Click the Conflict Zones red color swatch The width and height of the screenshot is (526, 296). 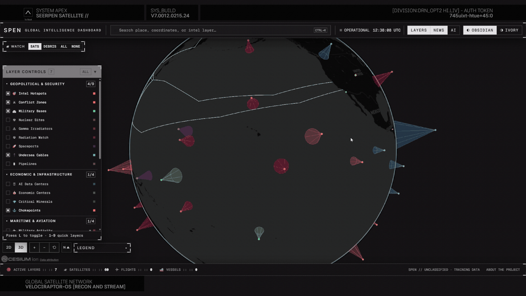click(x=95, y=102)
